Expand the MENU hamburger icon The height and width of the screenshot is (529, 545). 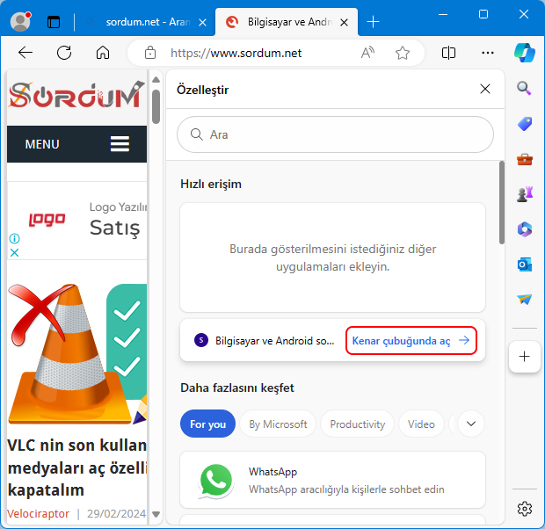120,144
